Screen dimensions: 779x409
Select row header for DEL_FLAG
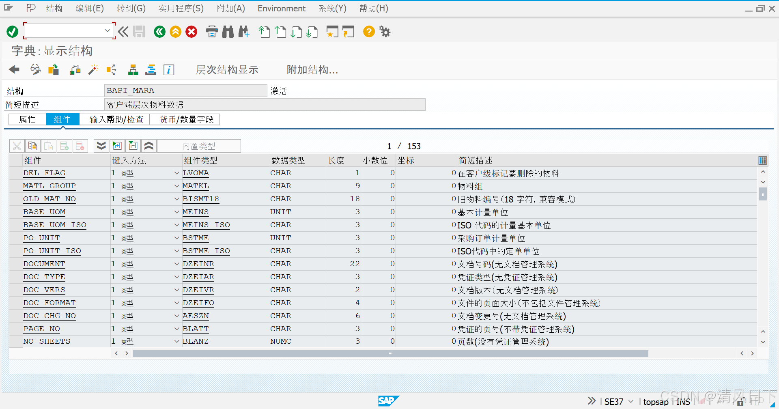coord(16,173)
